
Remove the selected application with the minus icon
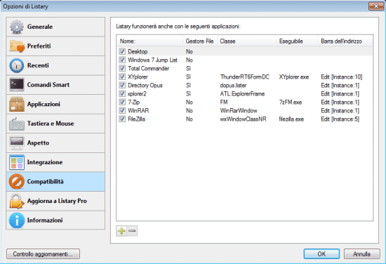coord(132,231)
